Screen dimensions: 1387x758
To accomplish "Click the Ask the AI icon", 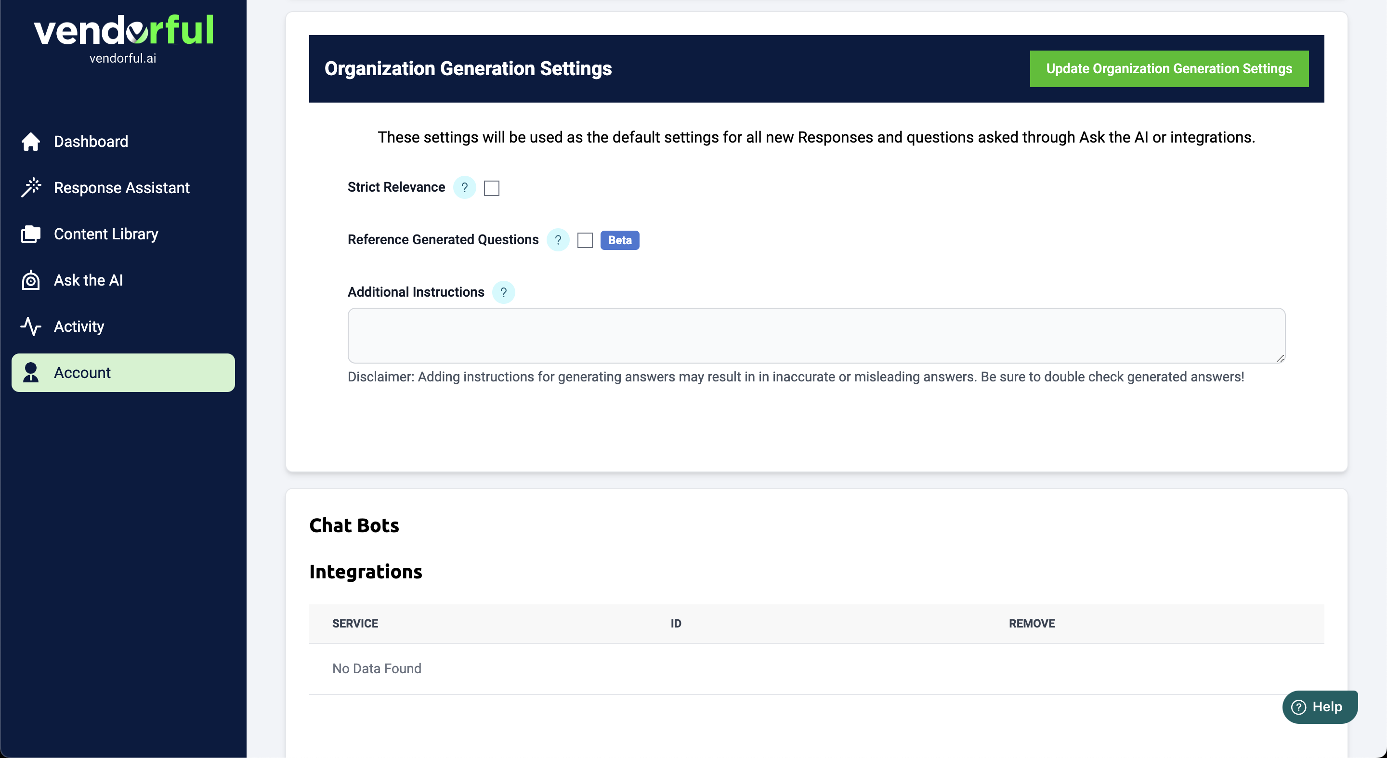I will (x=31, y=280).
